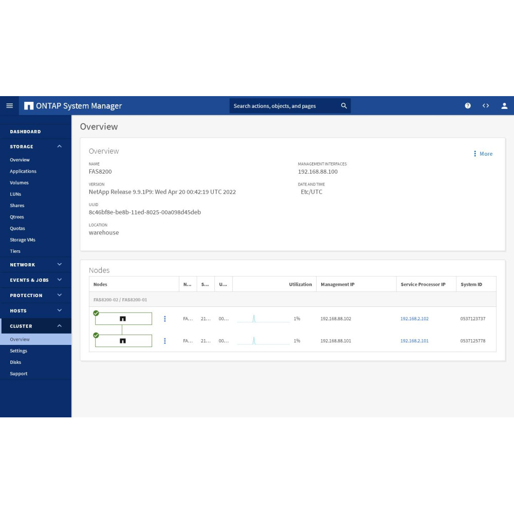Open the user account icon

point(504,105)
